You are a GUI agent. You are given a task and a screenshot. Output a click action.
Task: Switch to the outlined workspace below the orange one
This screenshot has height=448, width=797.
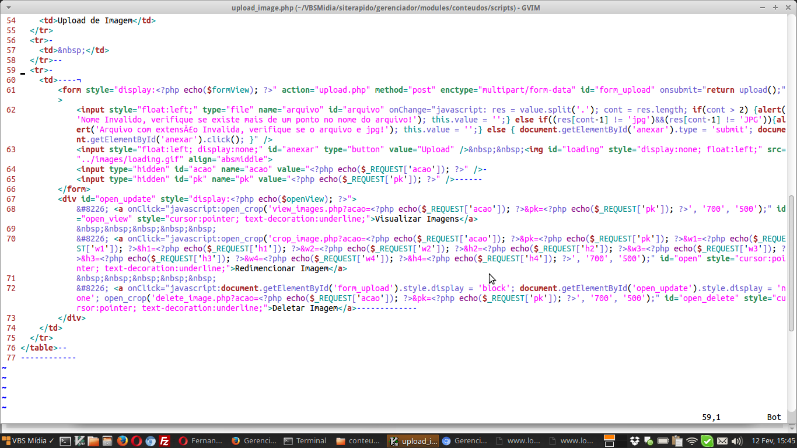[x=609, y=444]
